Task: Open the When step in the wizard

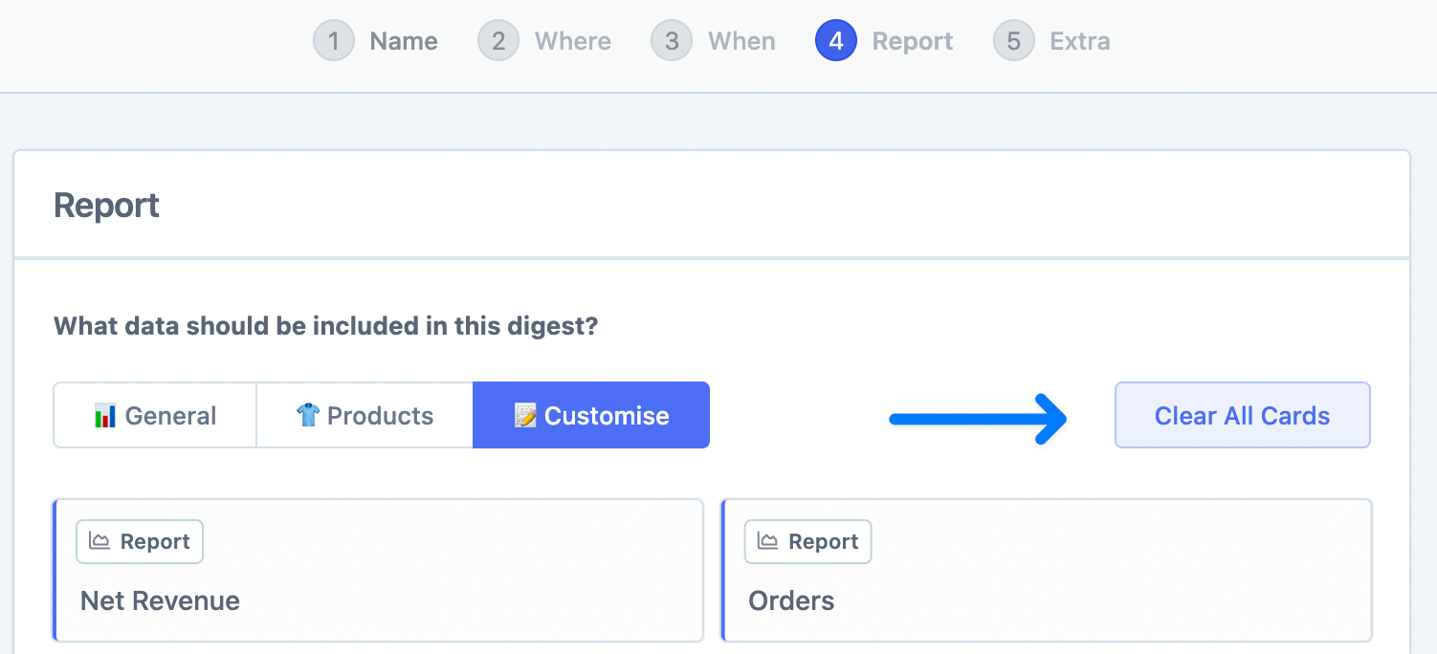Action: click(741, 40)
